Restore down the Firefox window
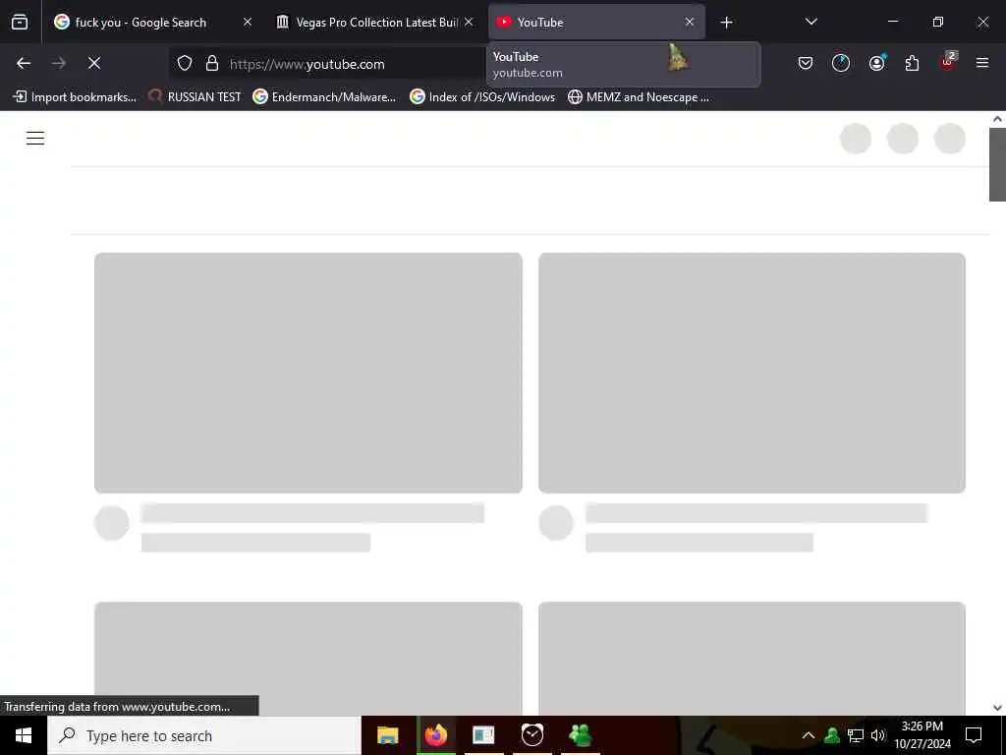Screen dimensions: 1006x755 pos(938,23)
